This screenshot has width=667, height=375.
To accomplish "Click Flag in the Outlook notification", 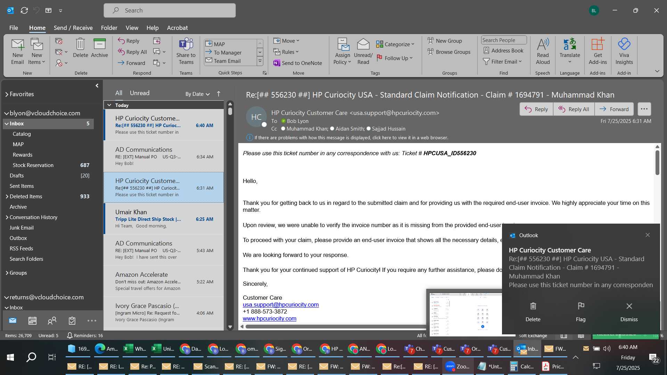I will coord(580,312).
